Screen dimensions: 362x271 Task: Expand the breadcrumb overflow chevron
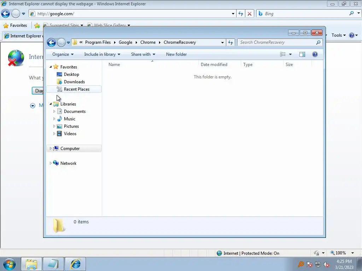(x=81, y=42)
